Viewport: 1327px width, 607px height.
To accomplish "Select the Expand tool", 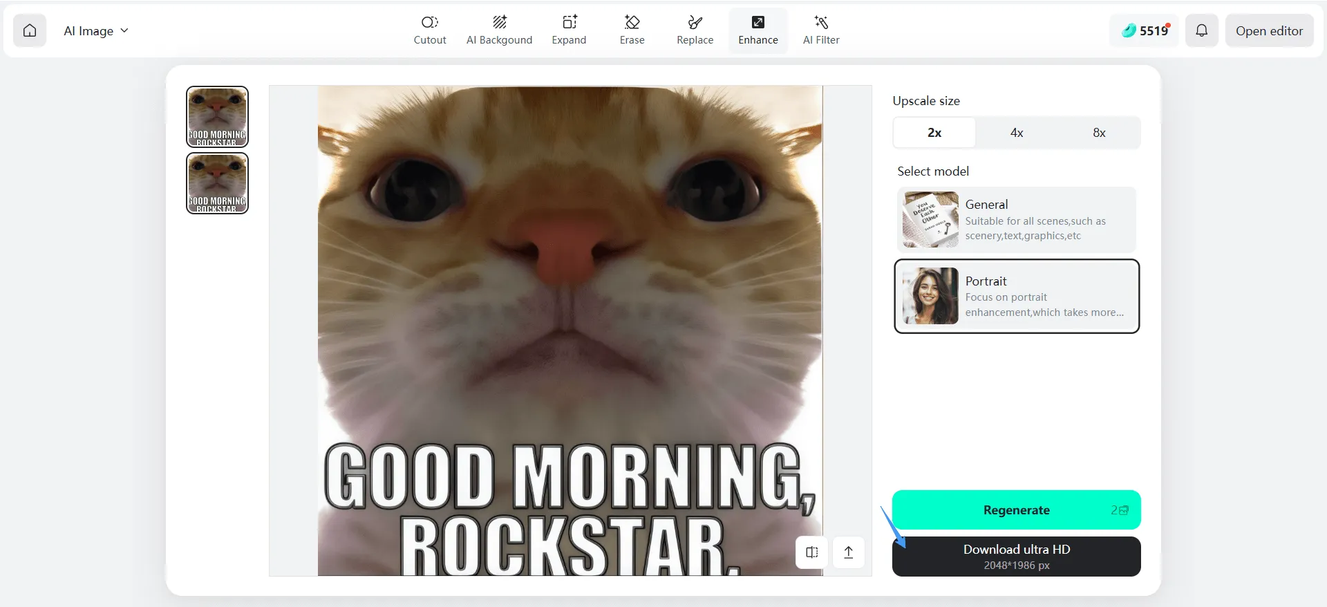I will click(x=569, y=30).
